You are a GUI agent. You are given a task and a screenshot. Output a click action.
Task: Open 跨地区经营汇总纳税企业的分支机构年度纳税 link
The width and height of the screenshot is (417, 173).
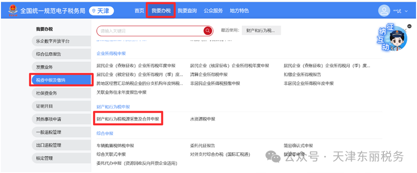point(140,83)
